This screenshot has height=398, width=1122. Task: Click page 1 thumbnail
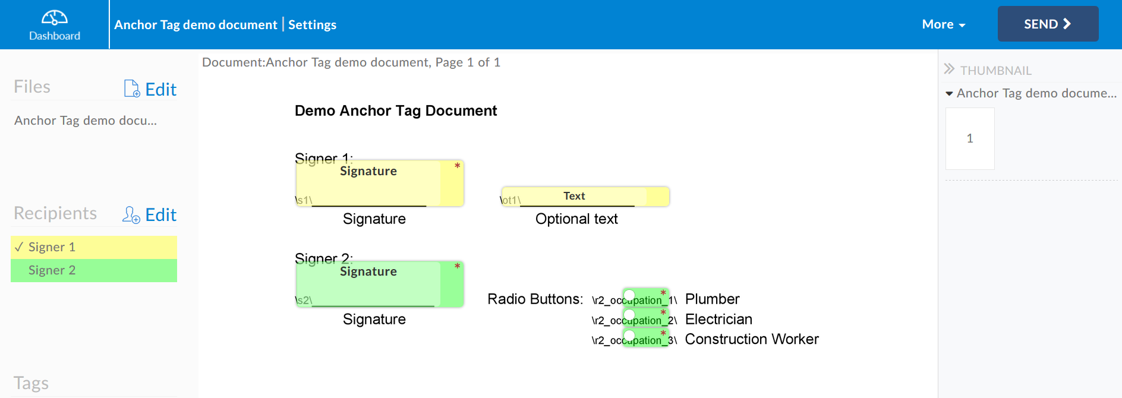(970, 138)
